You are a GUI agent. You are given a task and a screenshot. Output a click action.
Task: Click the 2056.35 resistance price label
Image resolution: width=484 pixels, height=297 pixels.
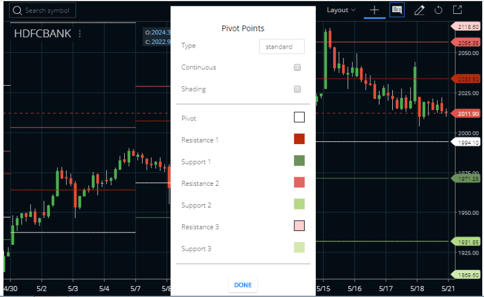click(x=466, y=42)
